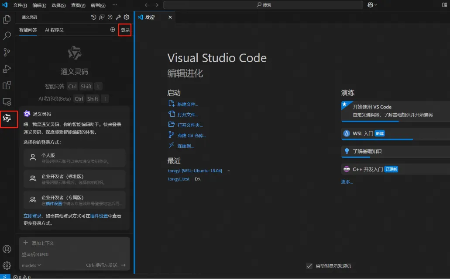This screenshot has height=279, width=450.
Task: Open the Extensions view
Action: tap(7, 85)
